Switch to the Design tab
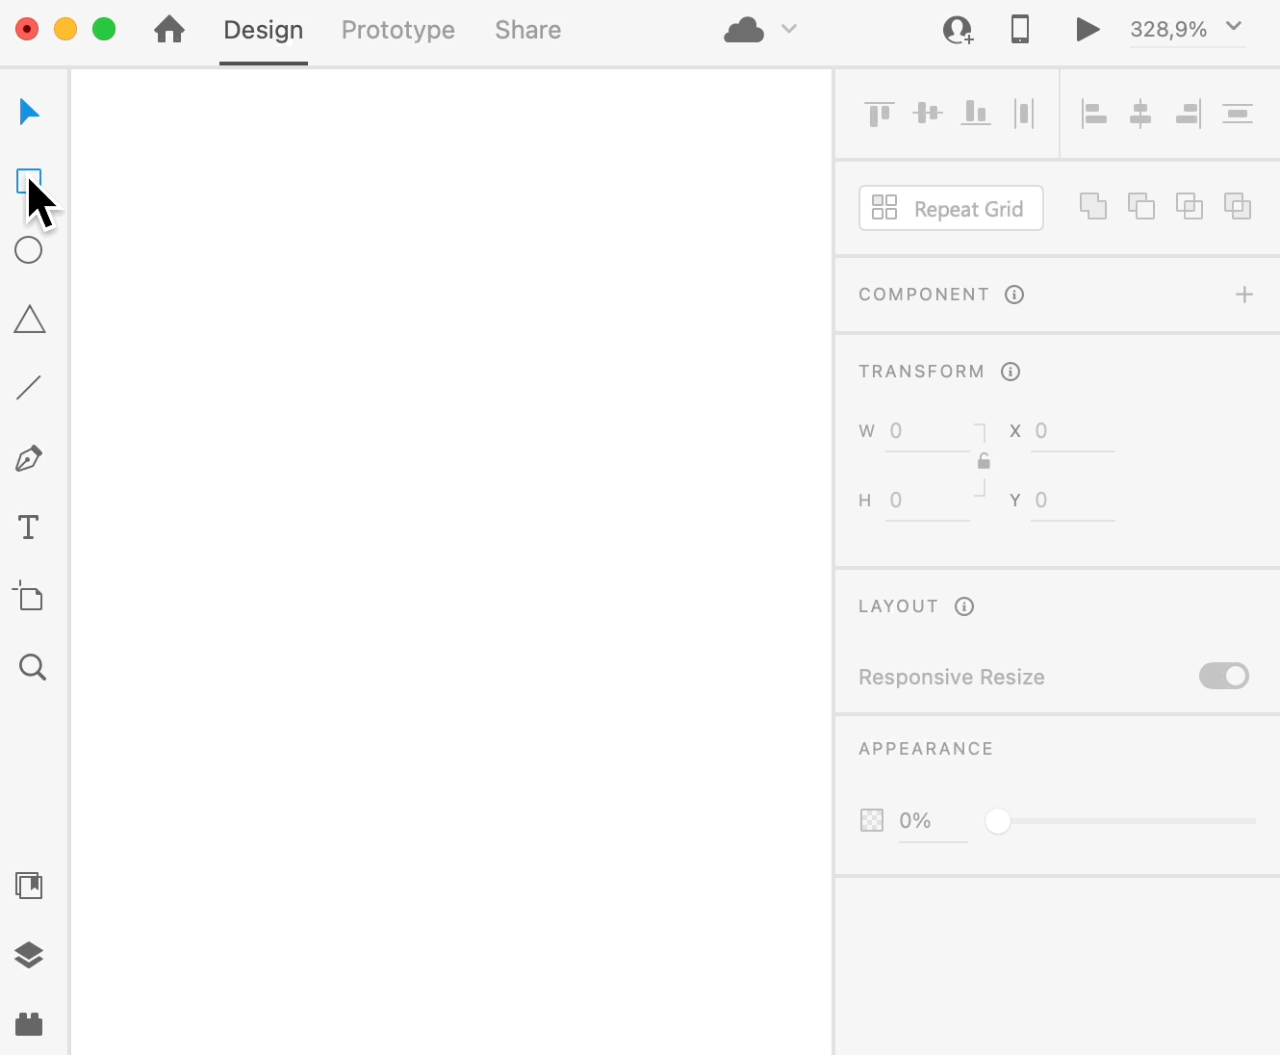 264,30
